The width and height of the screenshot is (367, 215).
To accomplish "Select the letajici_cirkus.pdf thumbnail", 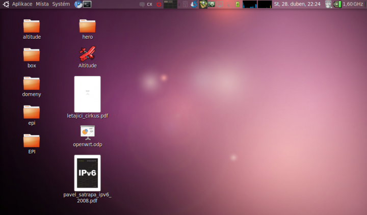I will pyautogui.click(x=87, y=94).
